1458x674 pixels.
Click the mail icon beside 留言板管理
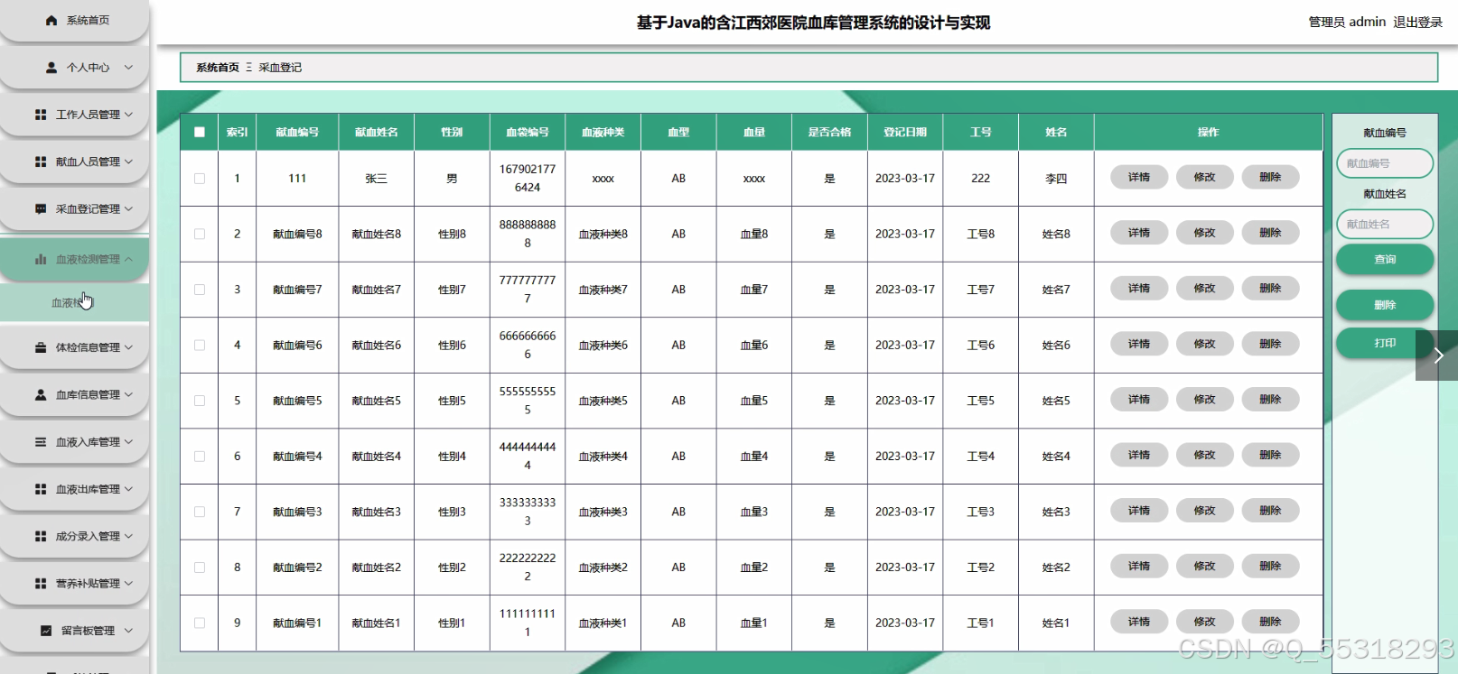46,631
